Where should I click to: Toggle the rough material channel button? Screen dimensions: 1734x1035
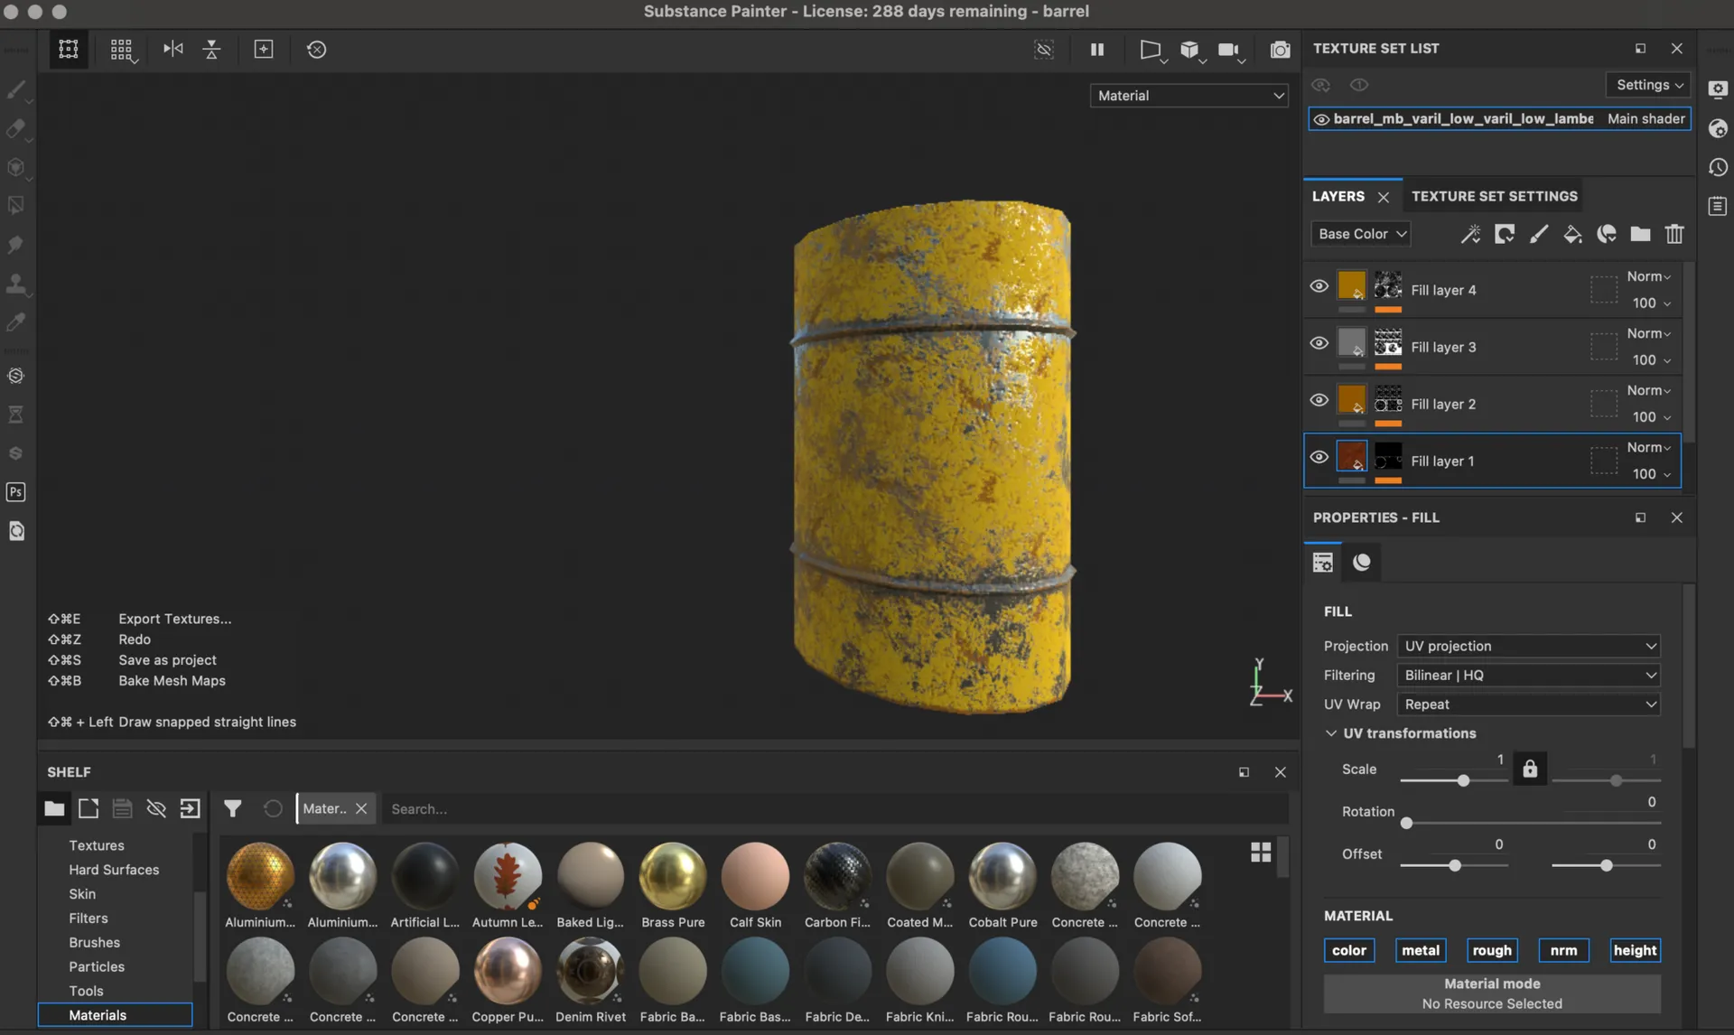pyautogui.click(x=1491, y=950)
